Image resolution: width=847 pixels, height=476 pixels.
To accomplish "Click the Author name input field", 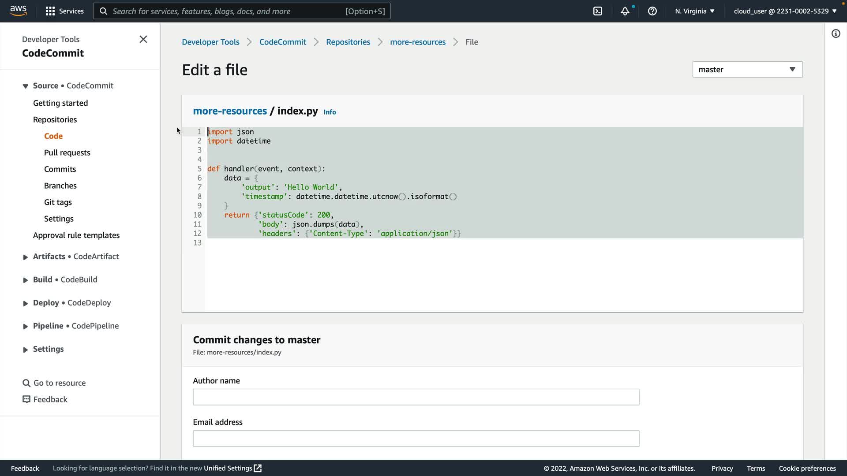I will 416,397.
